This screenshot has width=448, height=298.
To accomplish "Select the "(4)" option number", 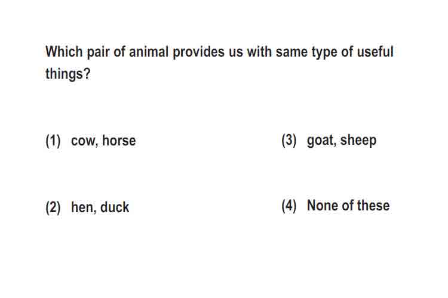I will click(x=289, y=206).
